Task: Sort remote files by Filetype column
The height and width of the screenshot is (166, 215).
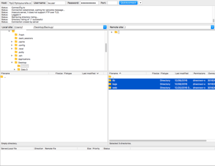Action: (x=167, y=73)
